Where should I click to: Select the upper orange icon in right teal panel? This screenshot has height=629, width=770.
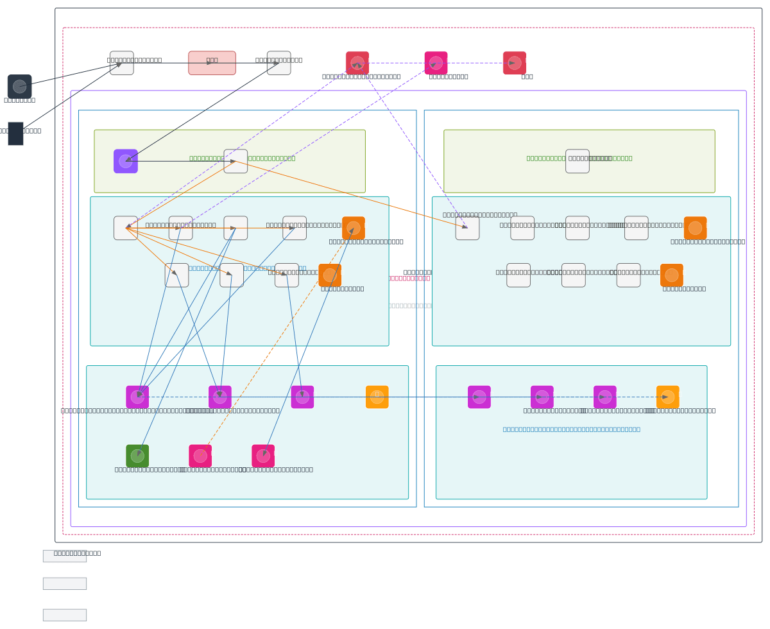coord(695,228)
